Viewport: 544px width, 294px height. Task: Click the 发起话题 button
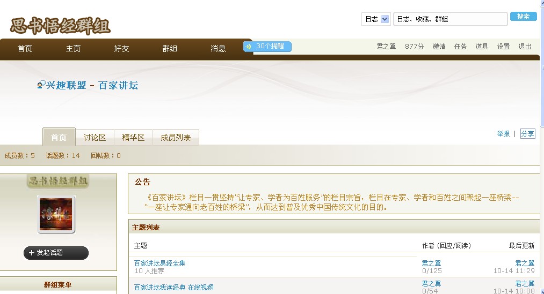(56, 253)
